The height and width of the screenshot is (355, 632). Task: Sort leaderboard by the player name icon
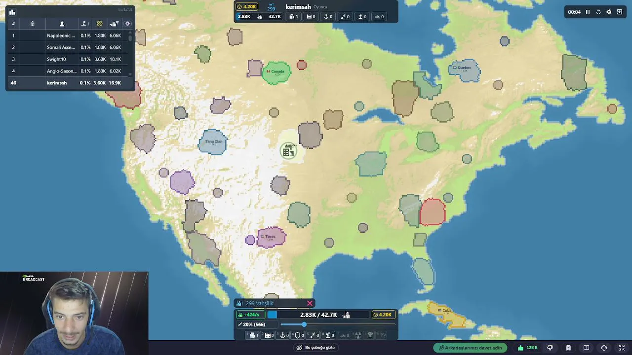(62, 24)
